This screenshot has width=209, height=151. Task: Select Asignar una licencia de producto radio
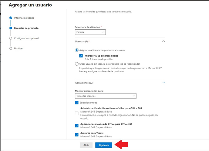tap(77, 50)
